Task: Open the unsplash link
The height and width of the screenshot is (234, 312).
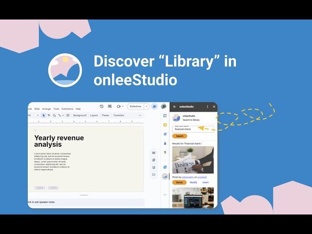Action: coord(202,177)
